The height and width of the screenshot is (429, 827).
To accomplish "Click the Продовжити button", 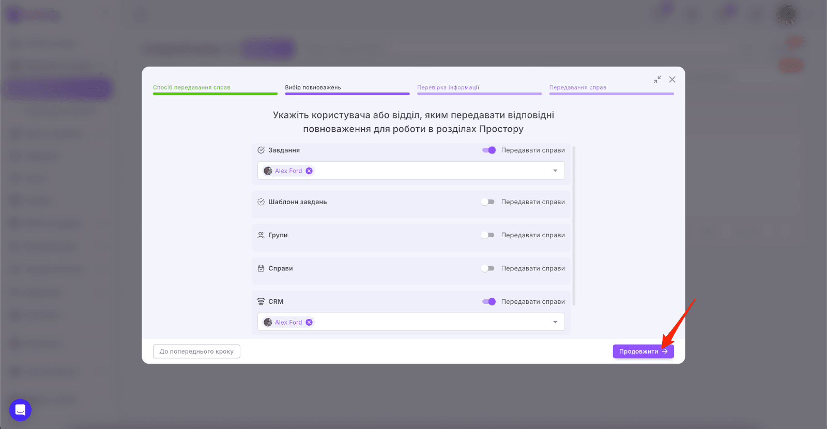I will coord(644,351).
